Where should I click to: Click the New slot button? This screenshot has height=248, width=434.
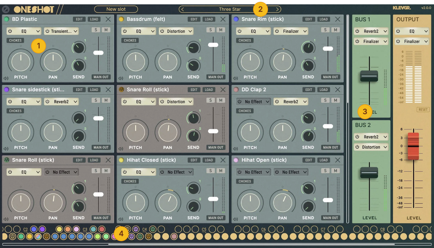tap(116, 9)
